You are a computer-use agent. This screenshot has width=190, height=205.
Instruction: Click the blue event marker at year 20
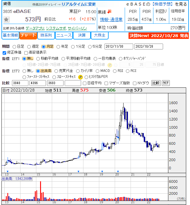click(x=118, y=172)
